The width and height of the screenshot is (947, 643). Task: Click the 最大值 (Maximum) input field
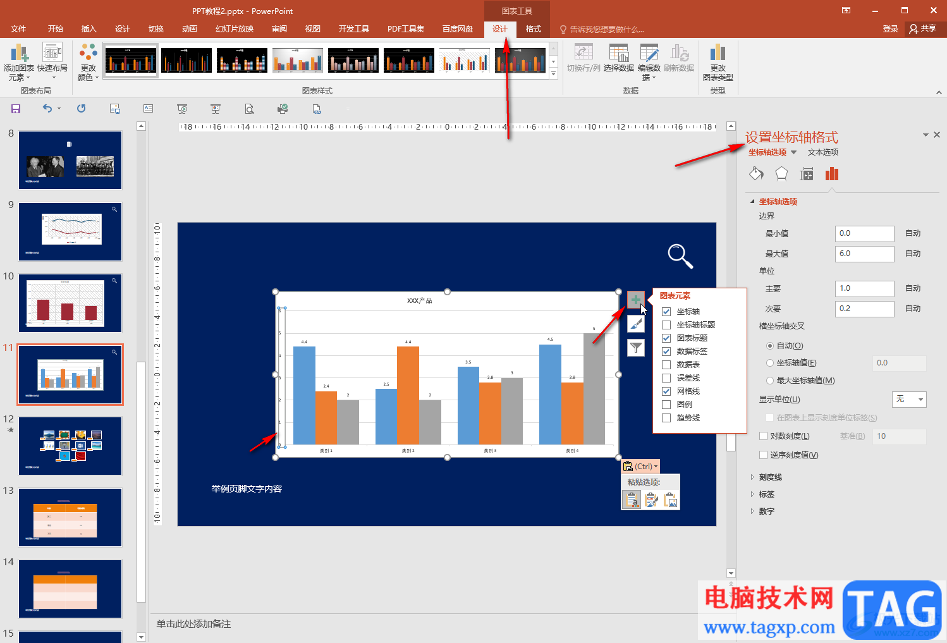pos(864,254)
